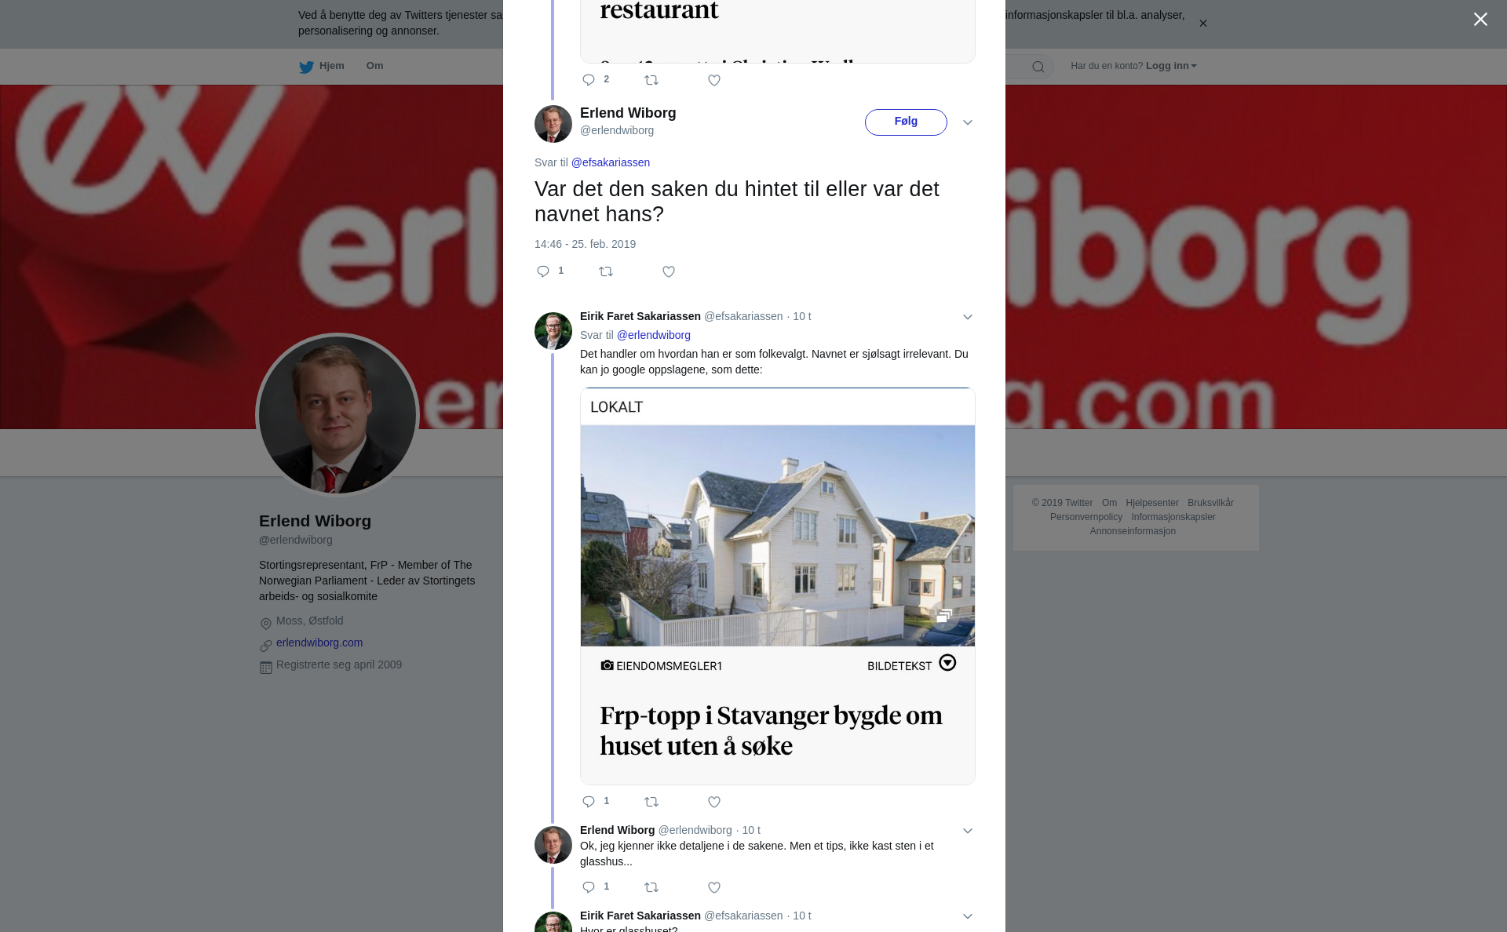Like the 'kast sten i glasshus' tweet
1507x932 pixels.
(714, 887)
